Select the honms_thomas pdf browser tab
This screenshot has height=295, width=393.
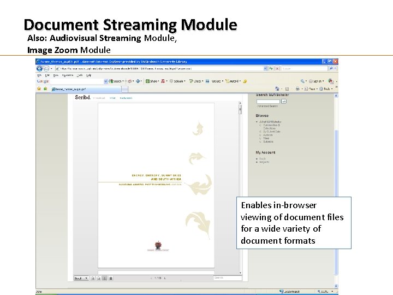86,89
